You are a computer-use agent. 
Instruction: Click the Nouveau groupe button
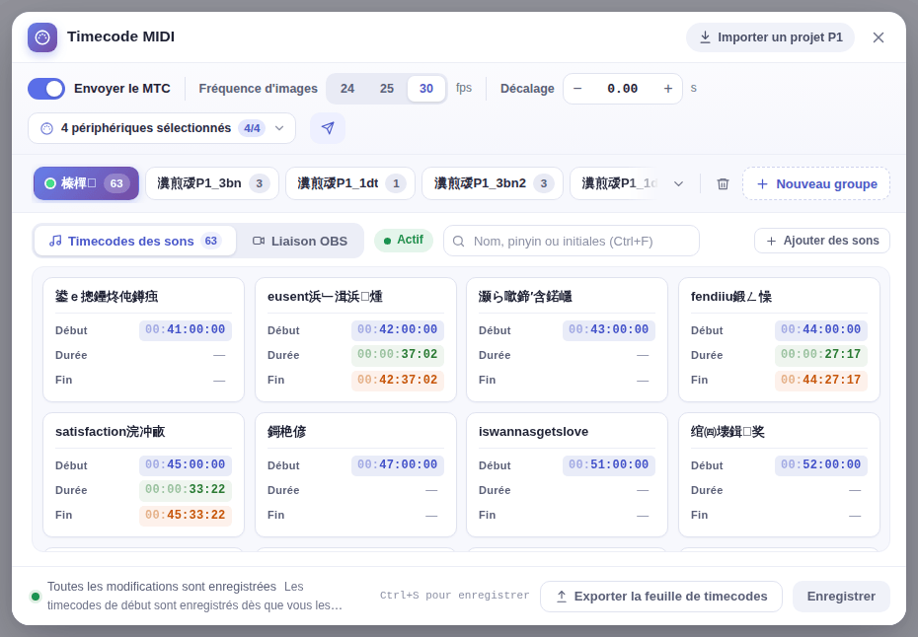(x=816, y=183)
